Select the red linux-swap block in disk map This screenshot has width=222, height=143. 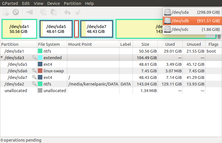(76, 29)
